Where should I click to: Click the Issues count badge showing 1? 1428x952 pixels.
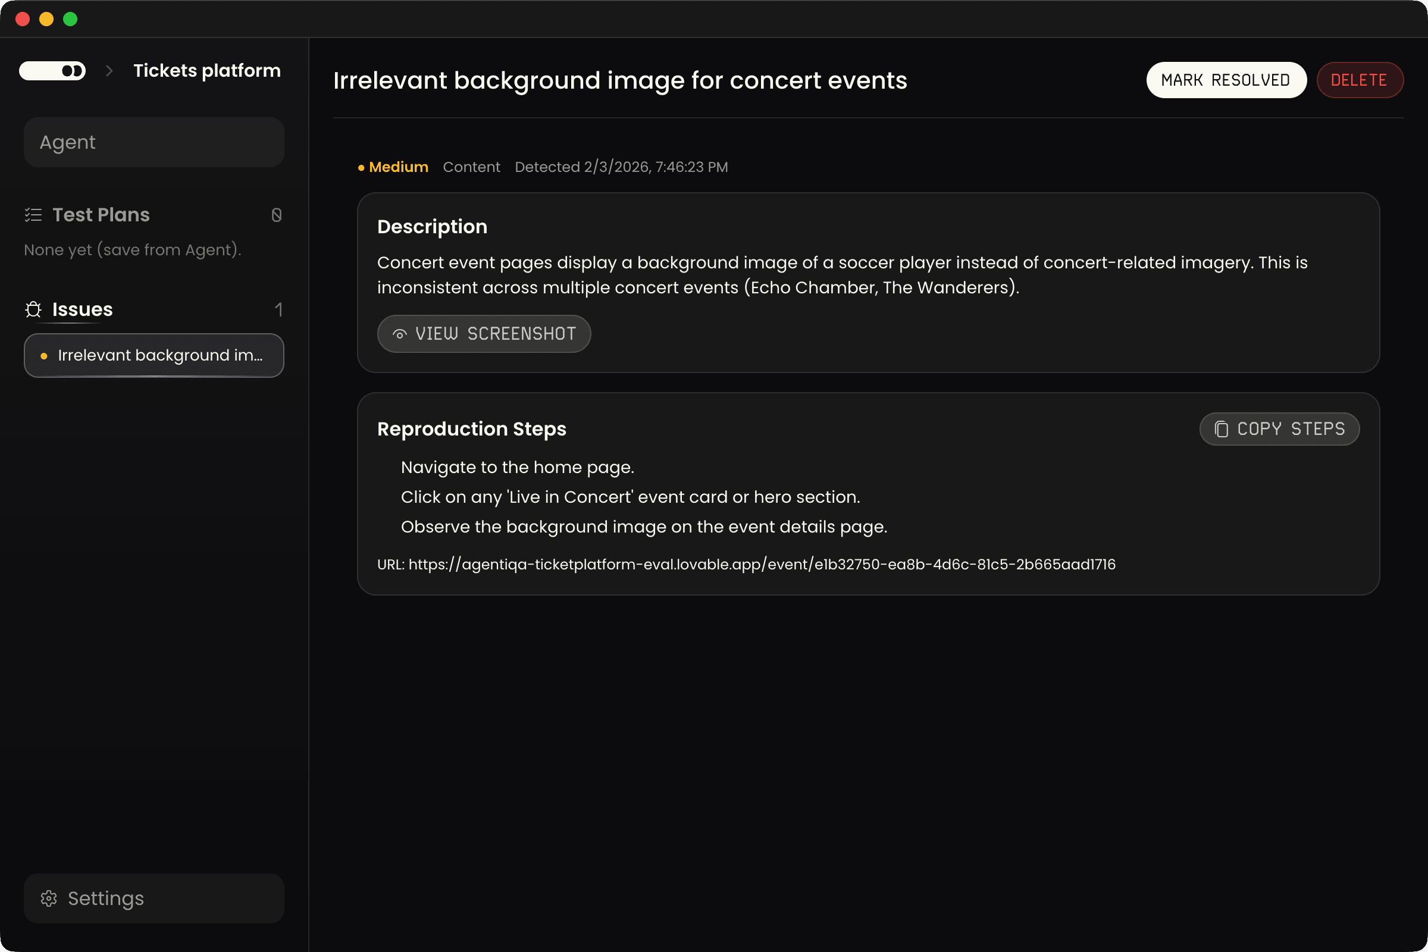tap(279, 309)
